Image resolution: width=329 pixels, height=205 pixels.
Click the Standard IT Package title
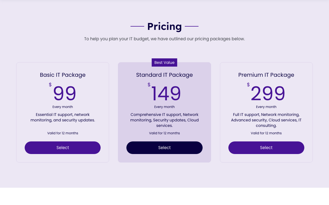[x=164, y=75]
